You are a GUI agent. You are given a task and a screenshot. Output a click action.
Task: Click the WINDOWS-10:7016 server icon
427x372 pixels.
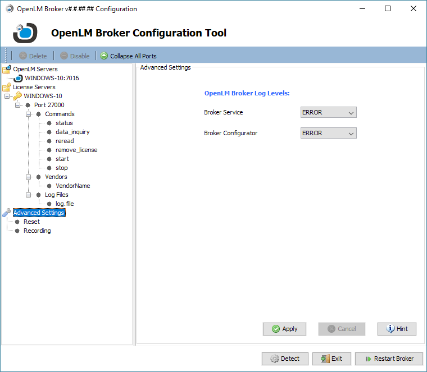tap(18, 78)
